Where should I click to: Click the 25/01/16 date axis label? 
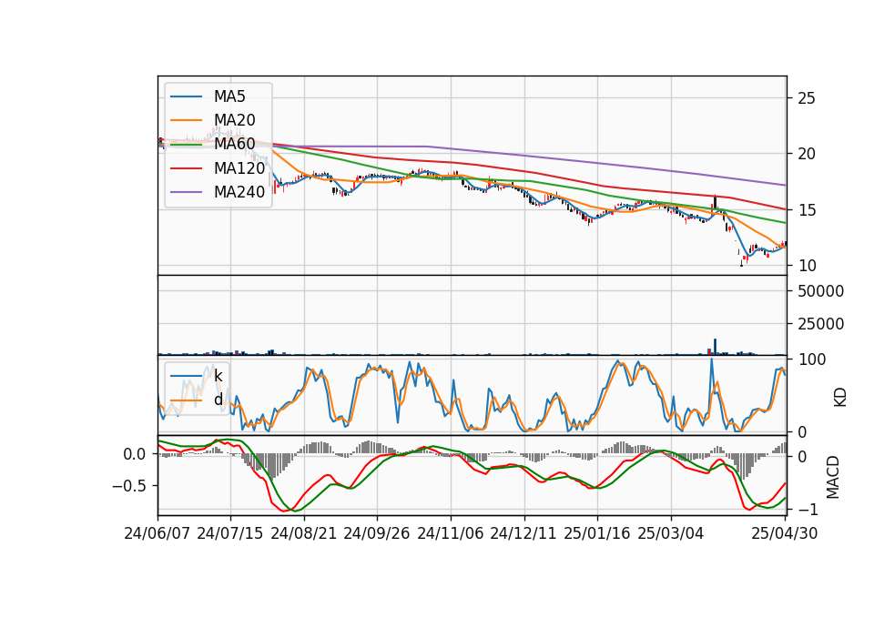597,533
